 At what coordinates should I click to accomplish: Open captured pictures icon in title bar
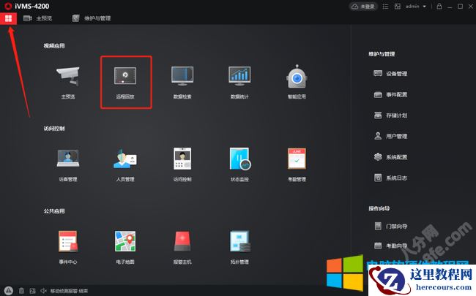(x=398, y=7)
